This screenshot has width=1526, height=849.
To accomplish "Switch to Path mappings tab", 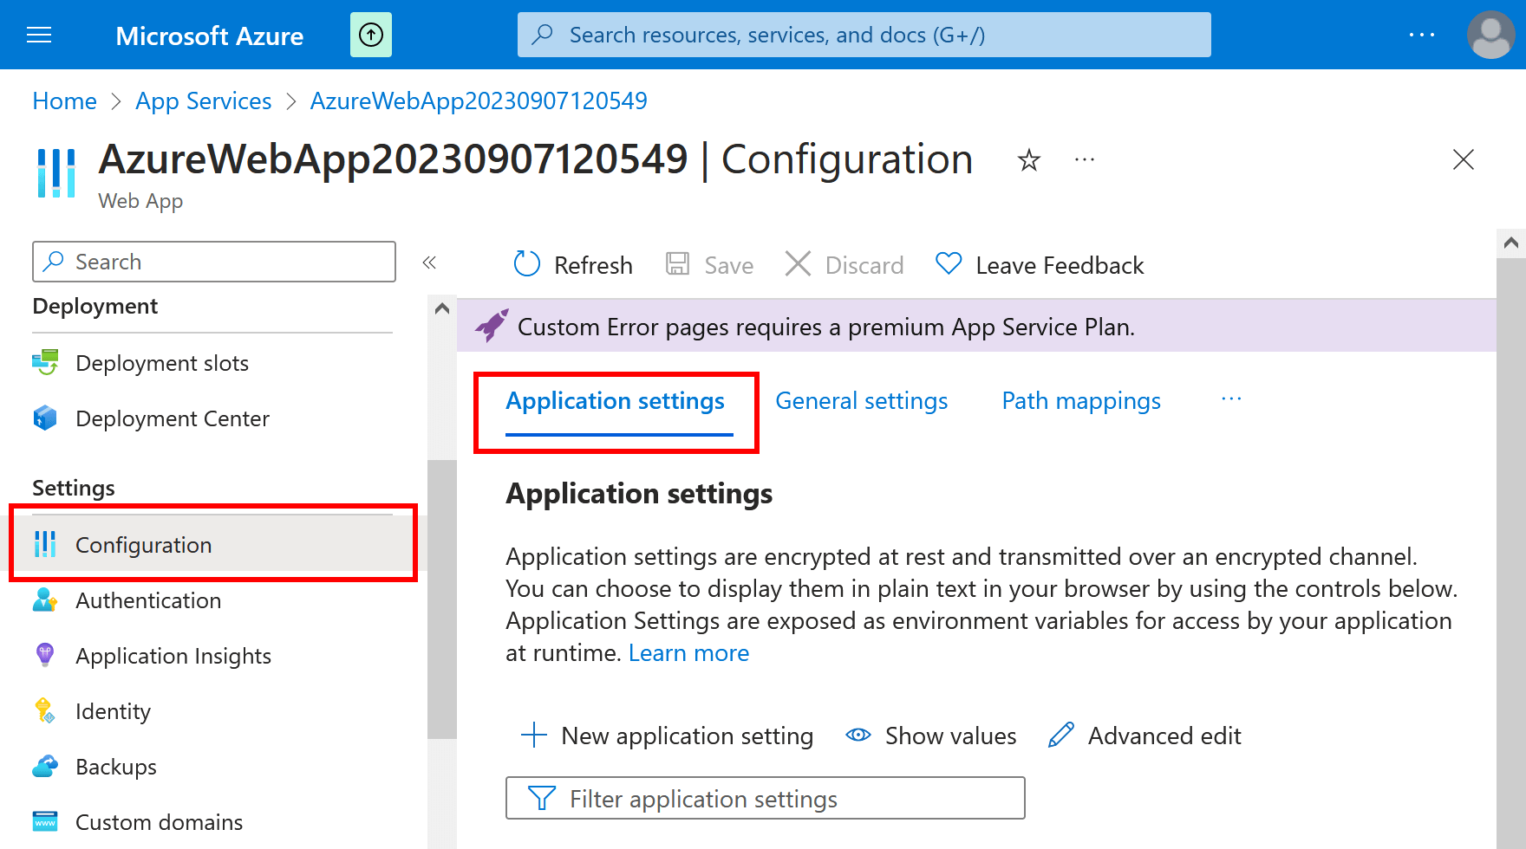I will tap(1081, 401).
